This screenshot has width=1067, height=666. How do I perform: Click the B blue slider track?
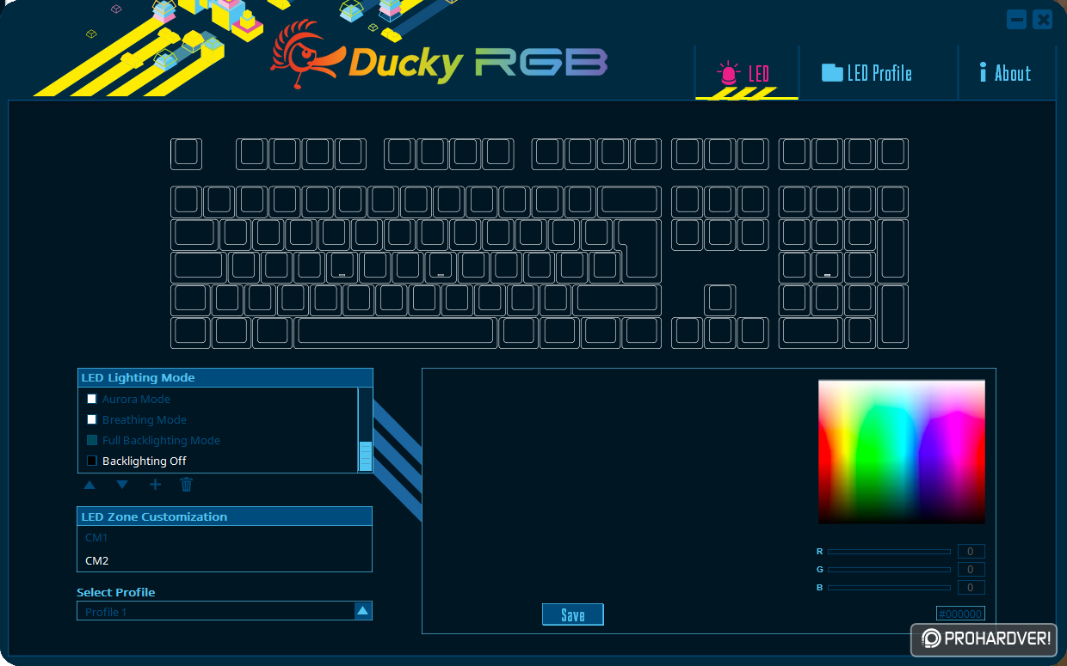[x=889, y=588]
